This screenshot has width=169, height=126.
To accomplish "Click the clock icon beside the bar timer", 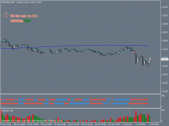I will point(6,15).
